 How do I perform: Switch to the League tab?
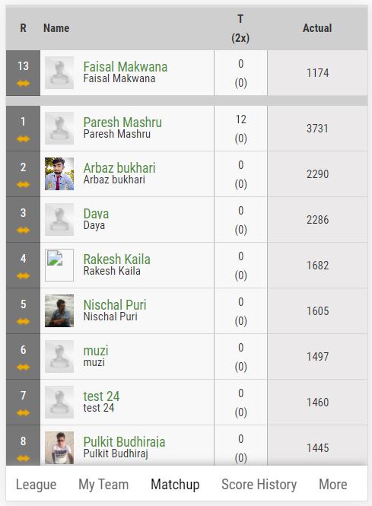click(x=37, y=485)
